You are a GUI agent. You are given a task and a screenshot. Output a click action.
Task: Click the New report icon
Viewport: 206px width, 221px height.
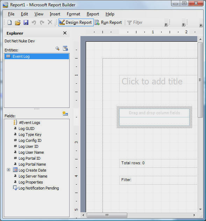pyautogui.click(x=9, y=22)
